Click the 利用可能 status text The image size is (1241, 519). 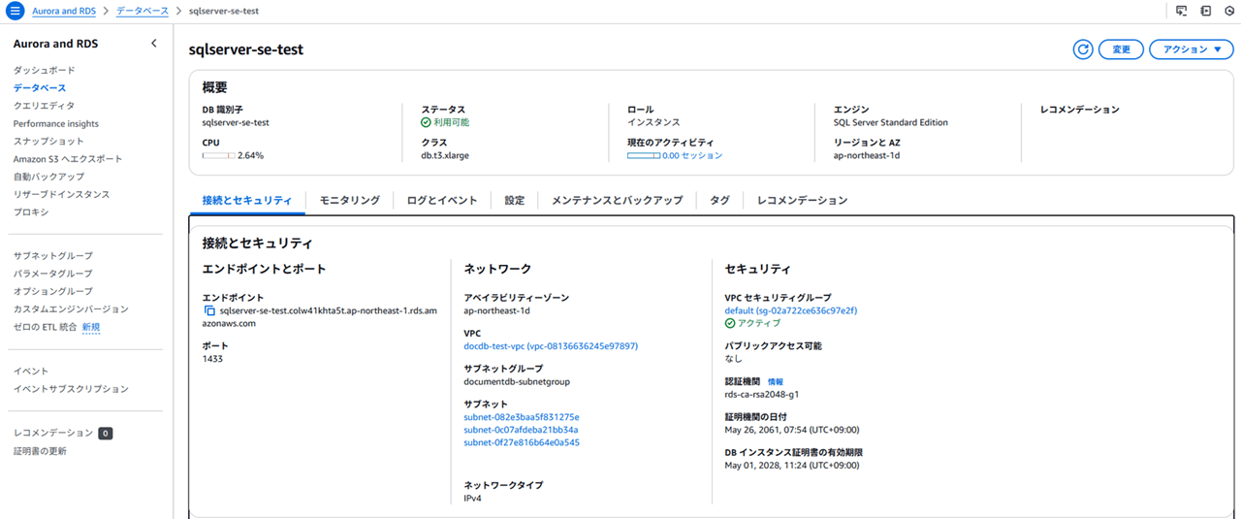[451, 122]
